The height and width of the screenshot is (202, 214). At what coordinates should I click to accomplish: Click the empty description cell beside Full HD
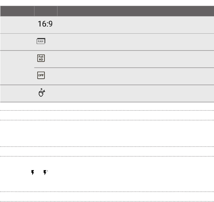[136, 59]
